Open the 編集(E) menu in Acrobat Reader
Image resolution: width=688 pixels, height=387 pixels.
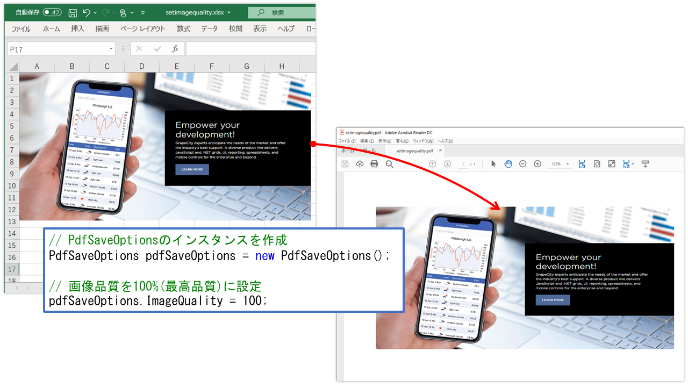click(367, 141)
